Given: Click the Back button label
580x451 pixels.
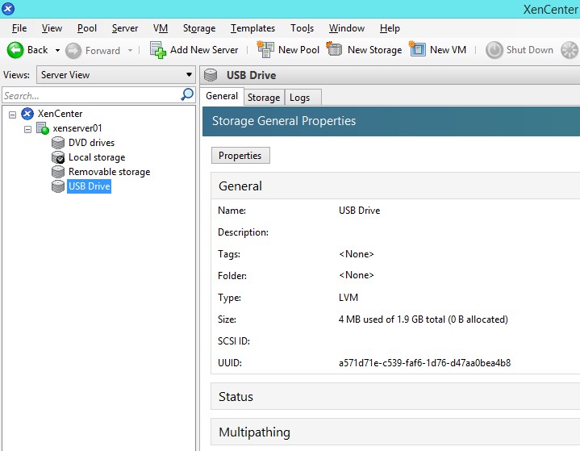Looking at the screenshot, I should point(37,50).
